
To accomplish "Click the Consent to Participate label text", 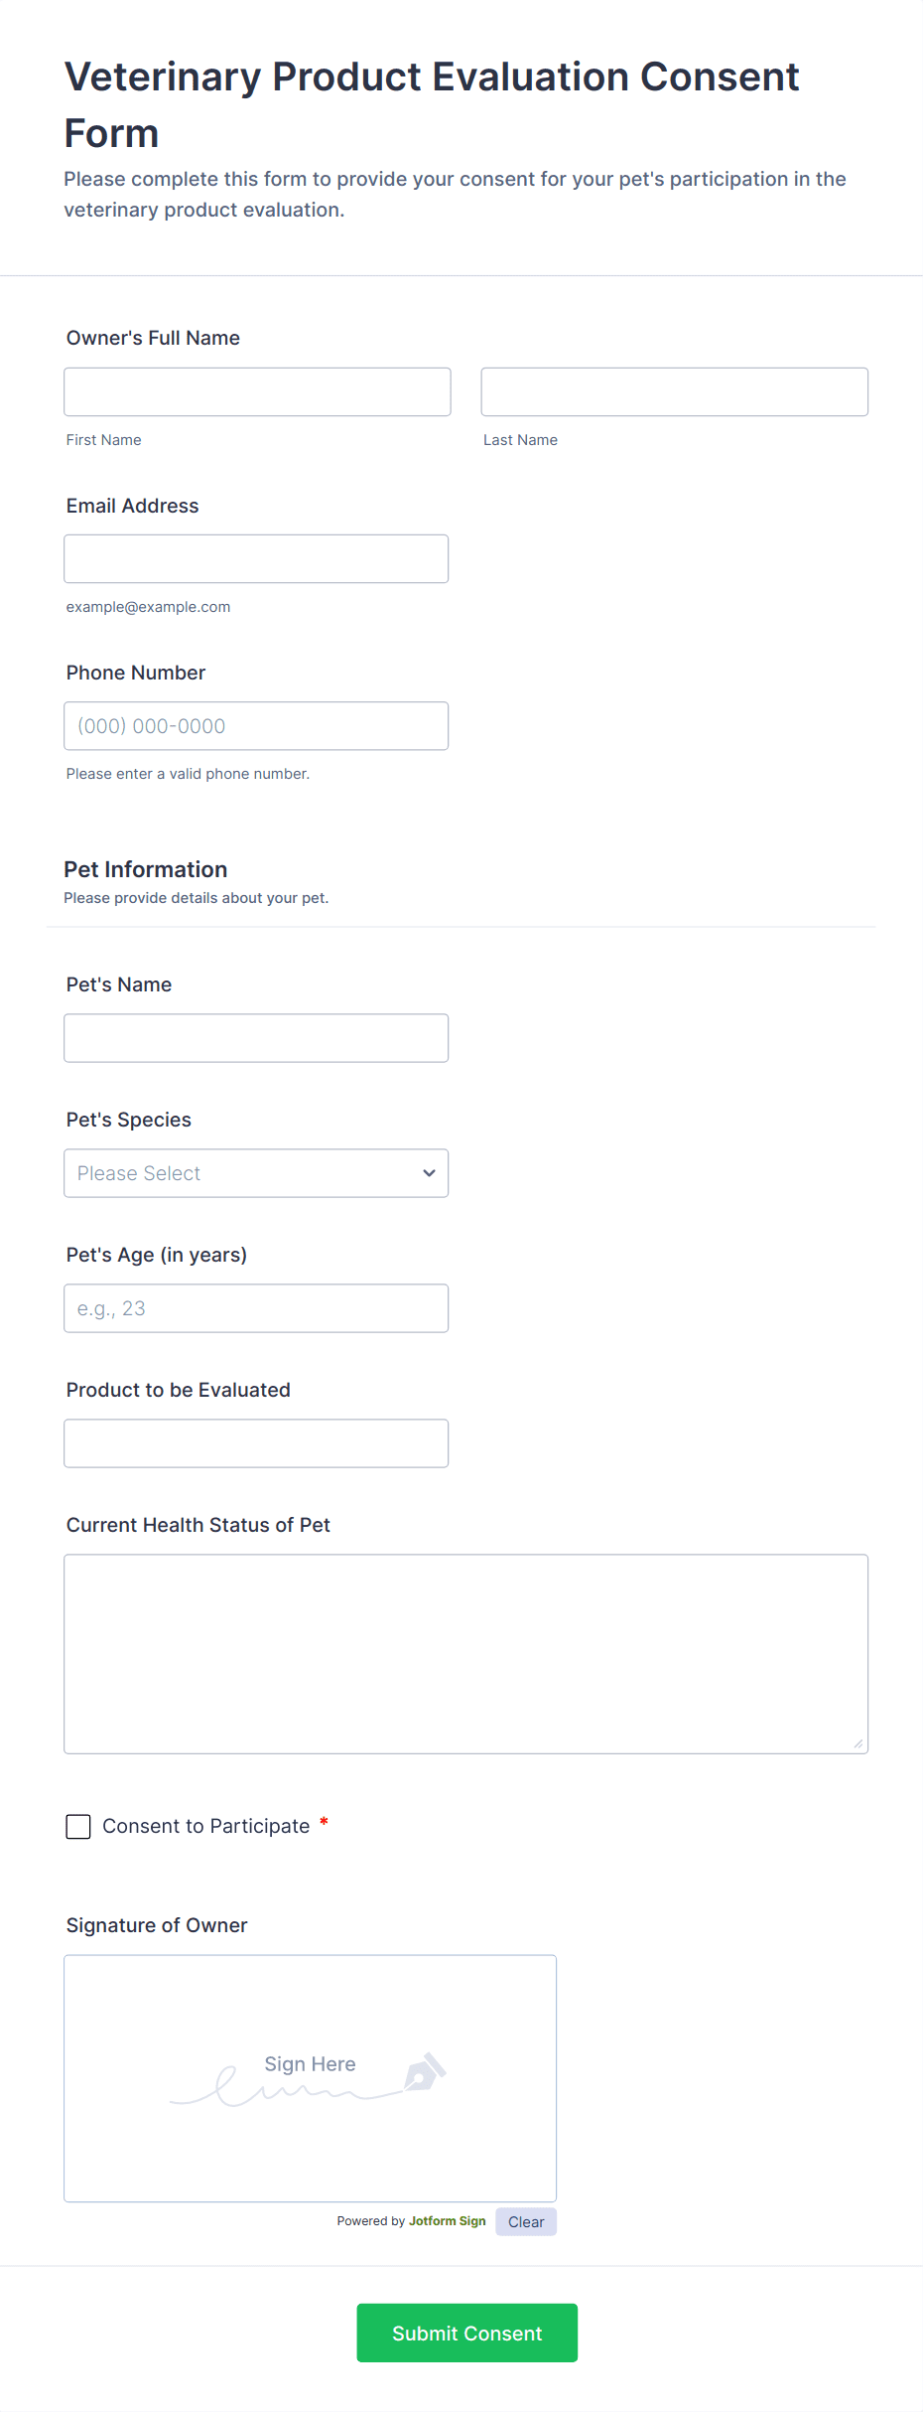I will coord(206,1826).
